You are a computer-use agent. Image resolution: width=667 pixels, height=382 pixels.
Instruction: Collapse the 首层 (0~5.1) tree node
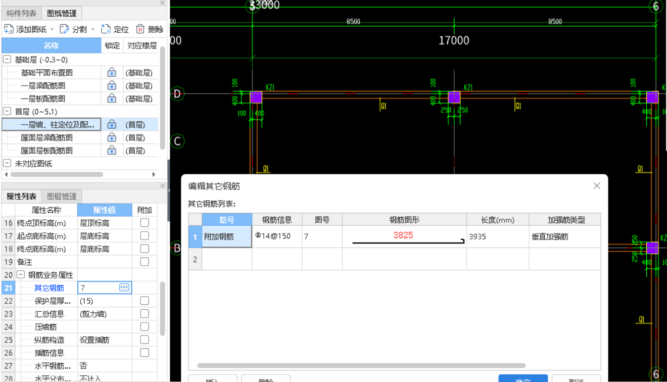pos(7,111)
